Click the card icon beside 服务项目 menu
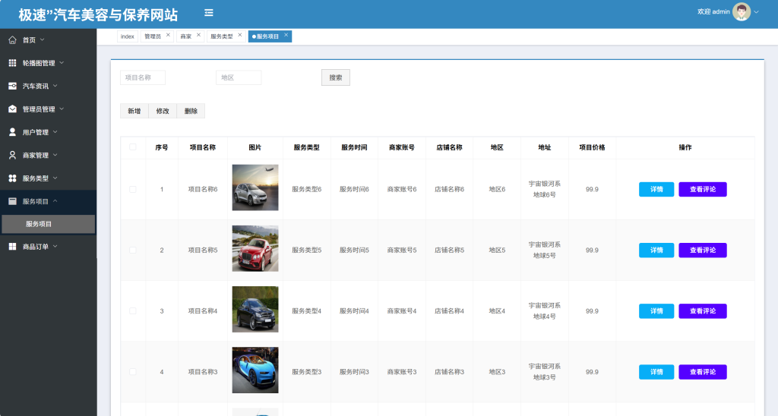Image resolution: width=778 pixels, height=416 pixels. pos(12,201)
